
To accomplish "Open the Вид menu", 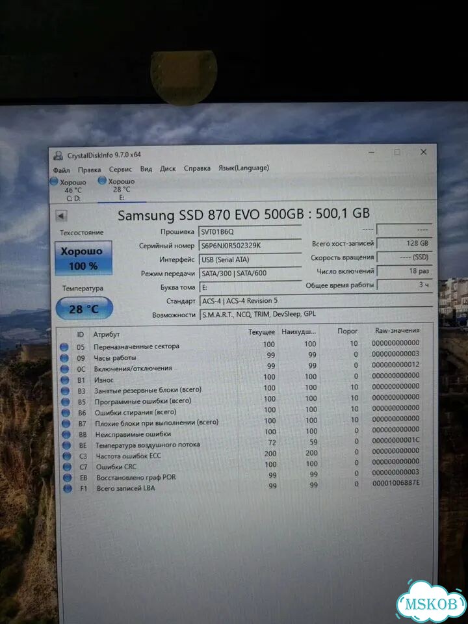I will point(146,169).
